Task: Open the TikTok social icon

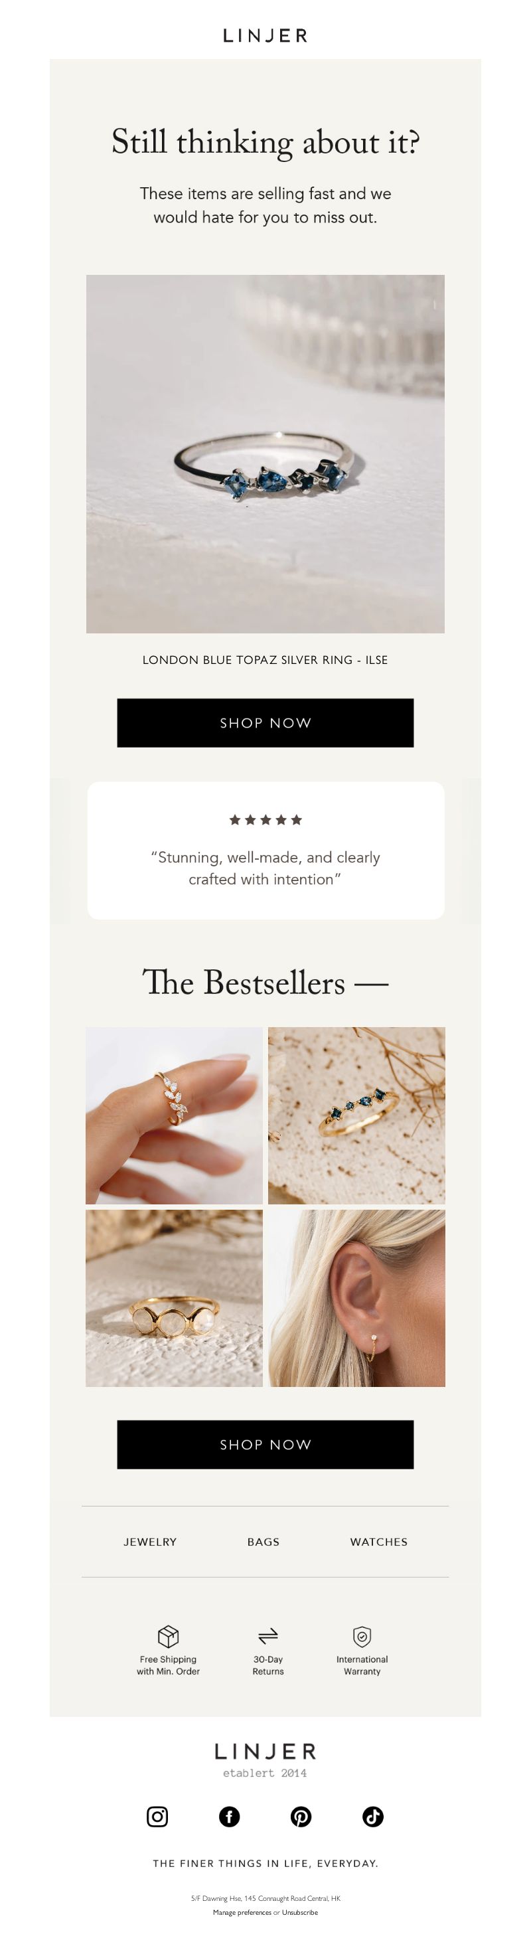Action: 373,1816
